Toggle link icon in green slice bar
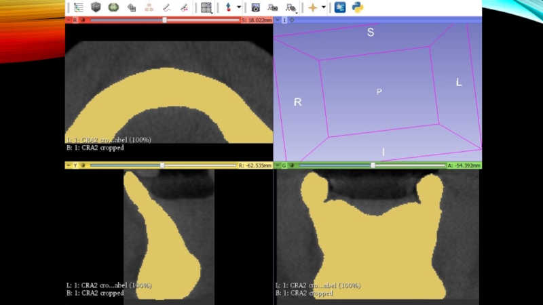Screen dimensions: 543x305 [292, 165]
